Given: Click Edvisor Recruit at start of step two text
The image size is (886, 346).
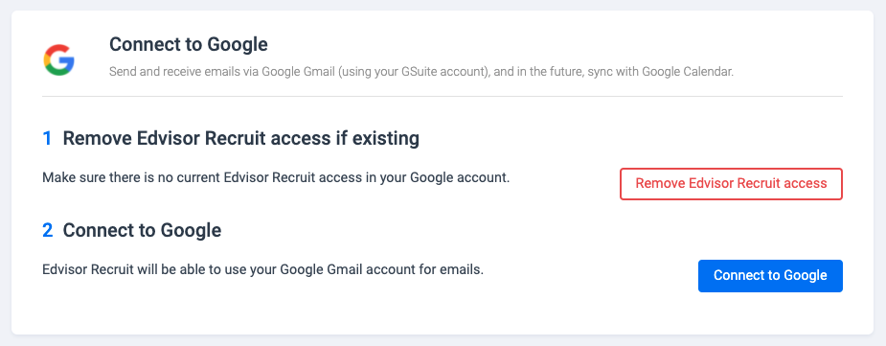Looking at the screenshot, I should point(87,269).
